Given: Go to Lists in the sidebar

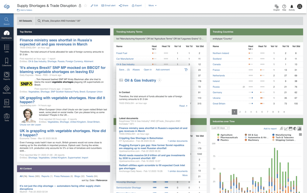Looking at the screenshot, I should 7,48.
